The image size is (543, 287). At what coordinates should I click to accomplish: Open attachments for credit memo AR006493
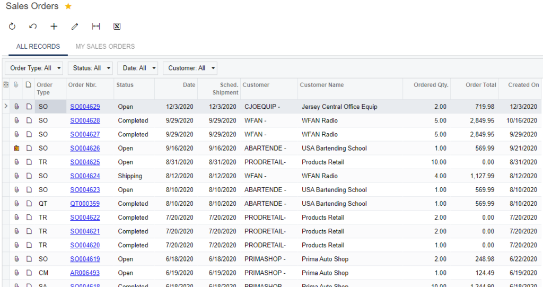[x=16, y=273]
